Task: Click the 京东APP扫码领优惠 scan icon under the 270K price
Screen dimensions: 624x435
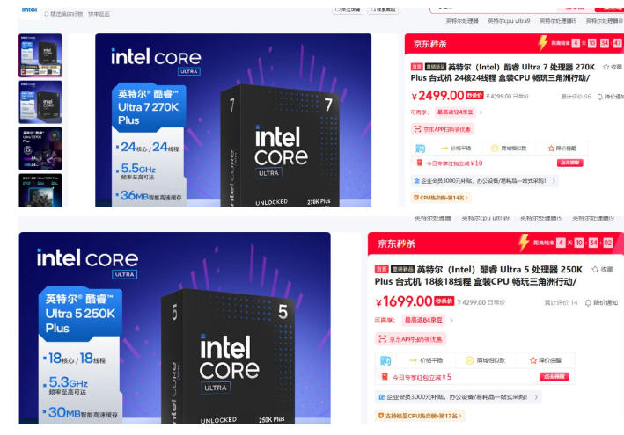Action: click(417, 129)
